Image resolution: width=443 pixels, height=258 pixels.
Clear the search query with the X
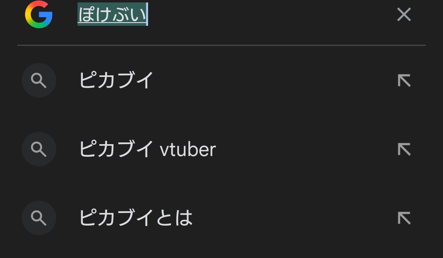[404, 15]
